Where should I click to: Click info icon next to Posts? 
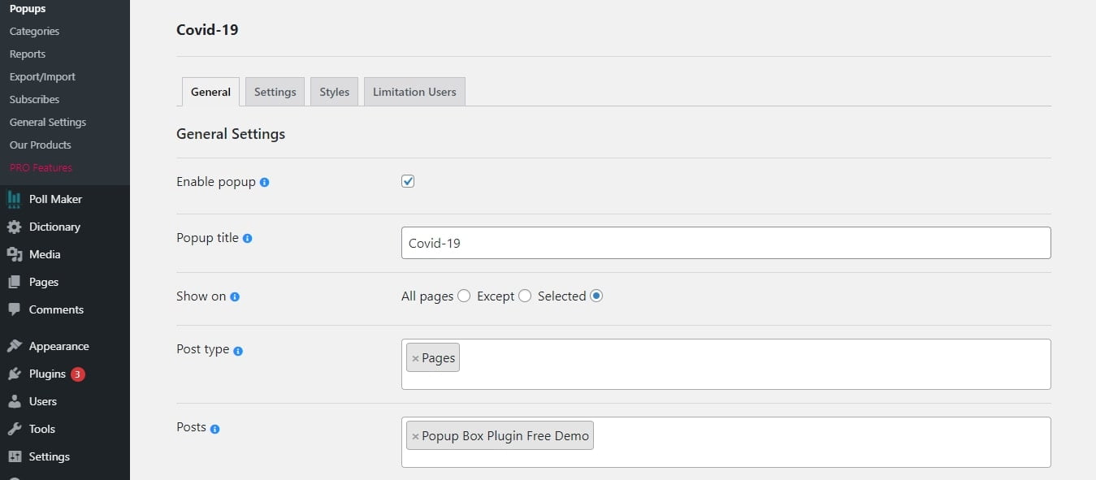click(x=215, y=429)
